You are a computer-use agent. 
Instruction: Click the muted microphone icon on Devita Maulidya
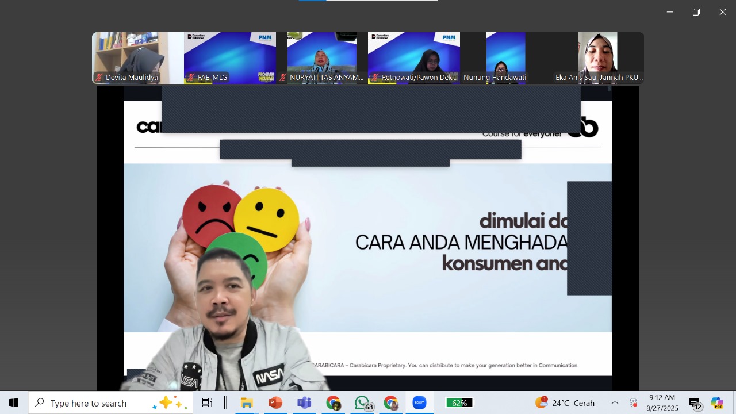(x=99, y=77)
